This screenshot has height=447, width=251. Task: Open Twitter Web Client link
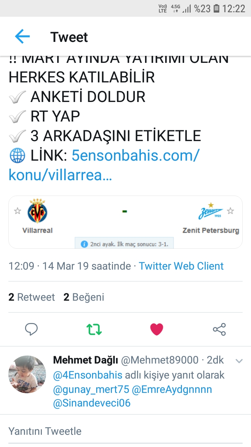click(x=181, y=266)
